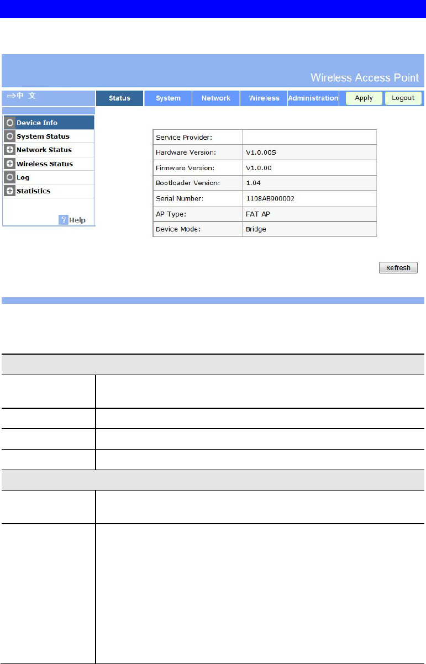Open the Administration tab
Screen dimensions: 426x664
[x=313, y=98]
